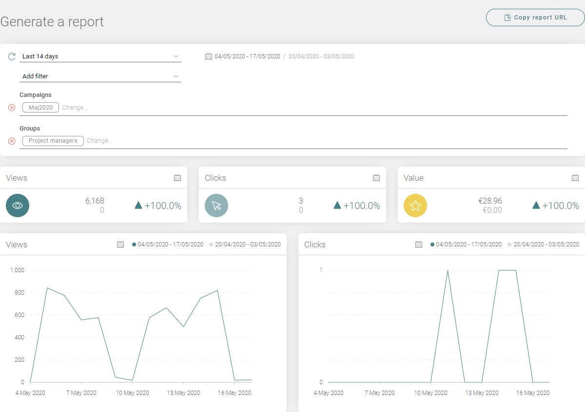Expand the Last 14 days dropdown
Screen dimensions: 585x412
tap(100, 56)
